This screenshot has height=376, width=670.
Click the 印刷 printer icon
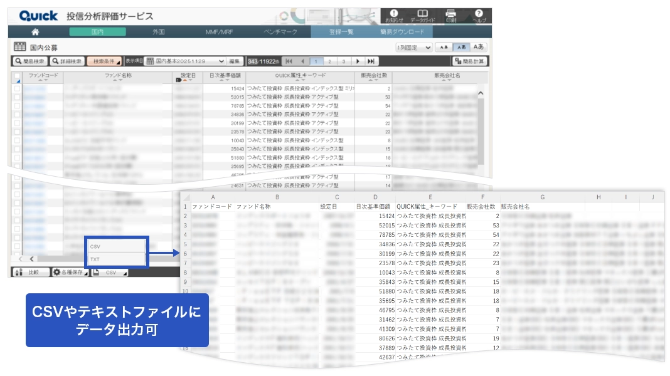(x=451, y=16)
